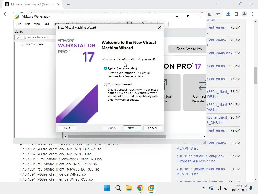Click the 4.10.1691 en-us-Win98 RC0.iso entry

(56, 179)
